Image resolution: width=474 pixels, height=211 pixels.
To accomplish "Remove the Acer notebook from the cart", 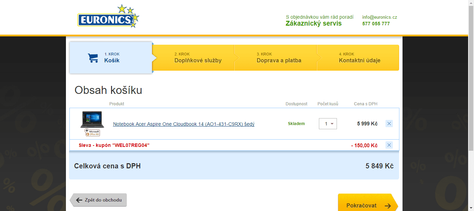I will point(389,124).
